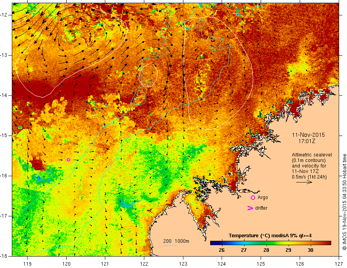Click the color bar value 30
Viewport: 347px width, 268px height.
click(x=310, y=250)
